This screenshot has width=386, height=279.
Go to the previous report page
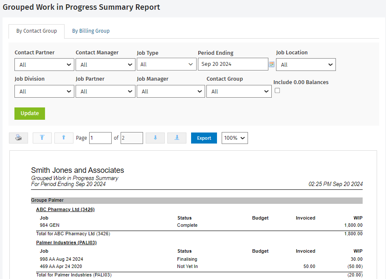[64, 138]
